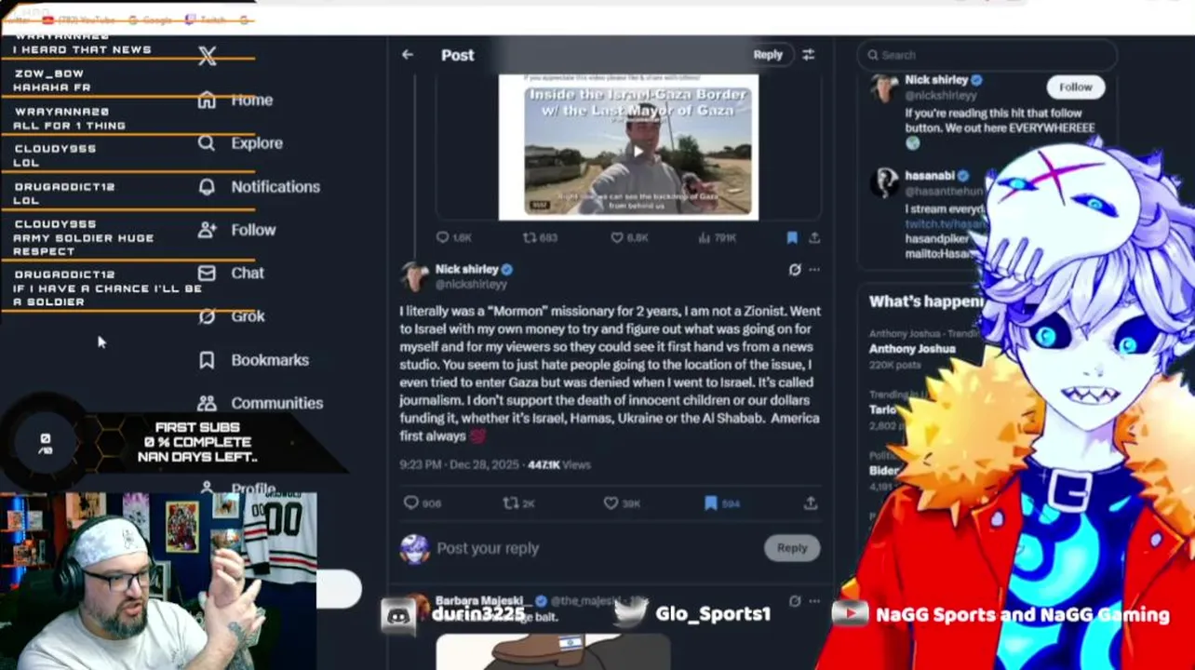Image resolution: width=1195 pixels, height=670 pixels.
Task: Like the post with 39K likes
Action: click(x=611, y=503)
